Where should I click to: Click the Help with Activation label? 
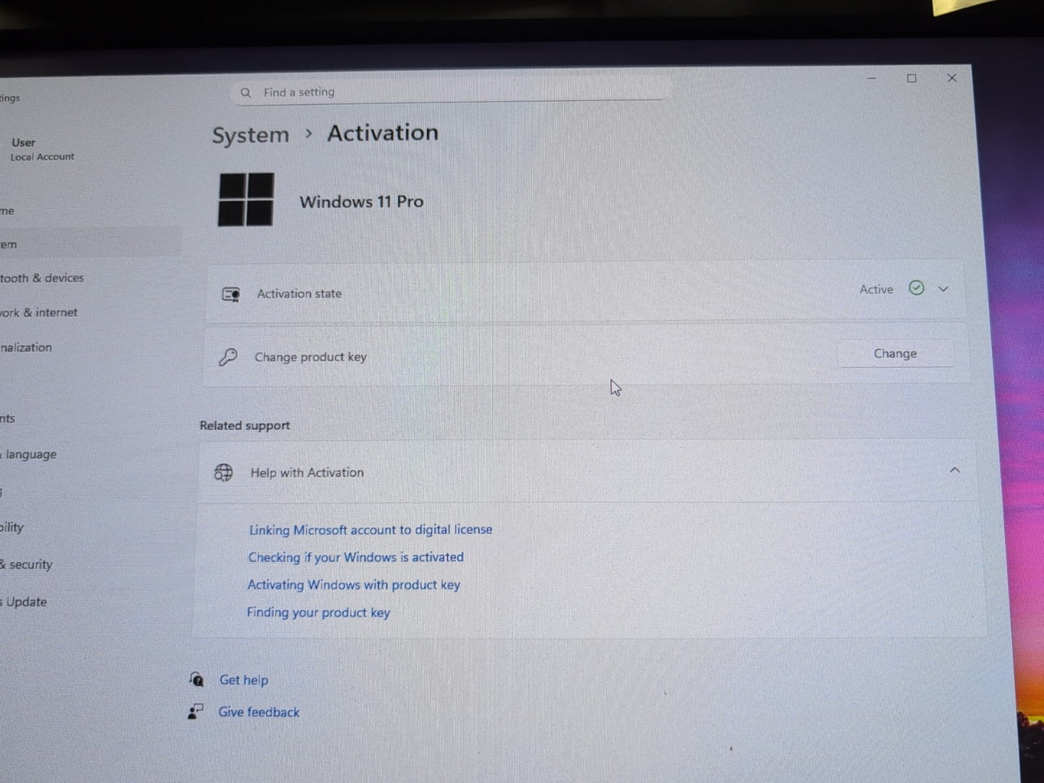pos(307,472)
